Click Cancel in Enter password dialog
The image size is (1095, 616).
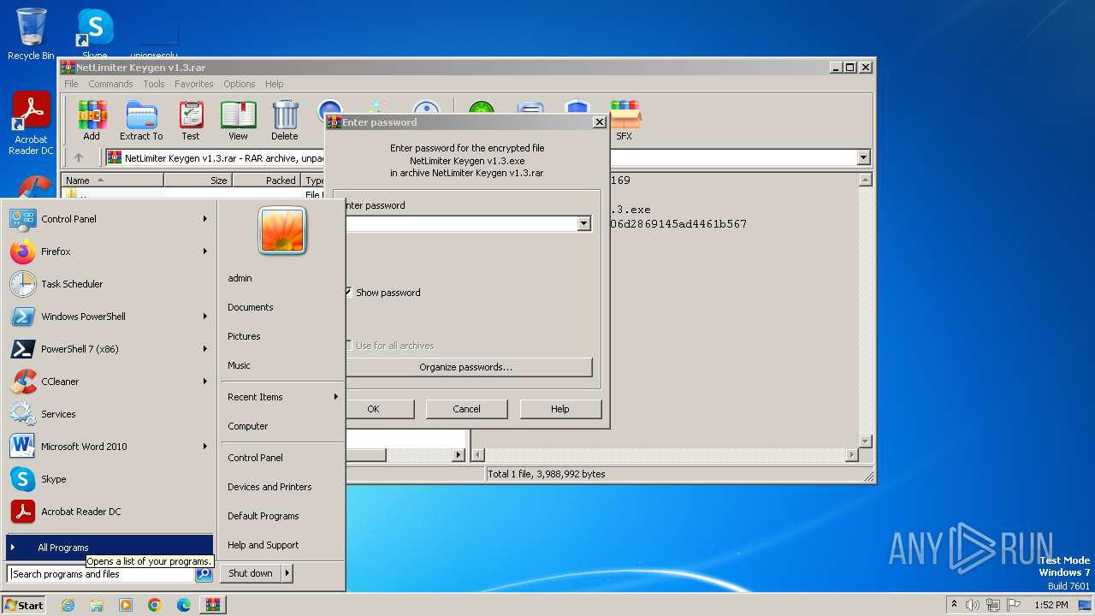(x=466, y=409)
